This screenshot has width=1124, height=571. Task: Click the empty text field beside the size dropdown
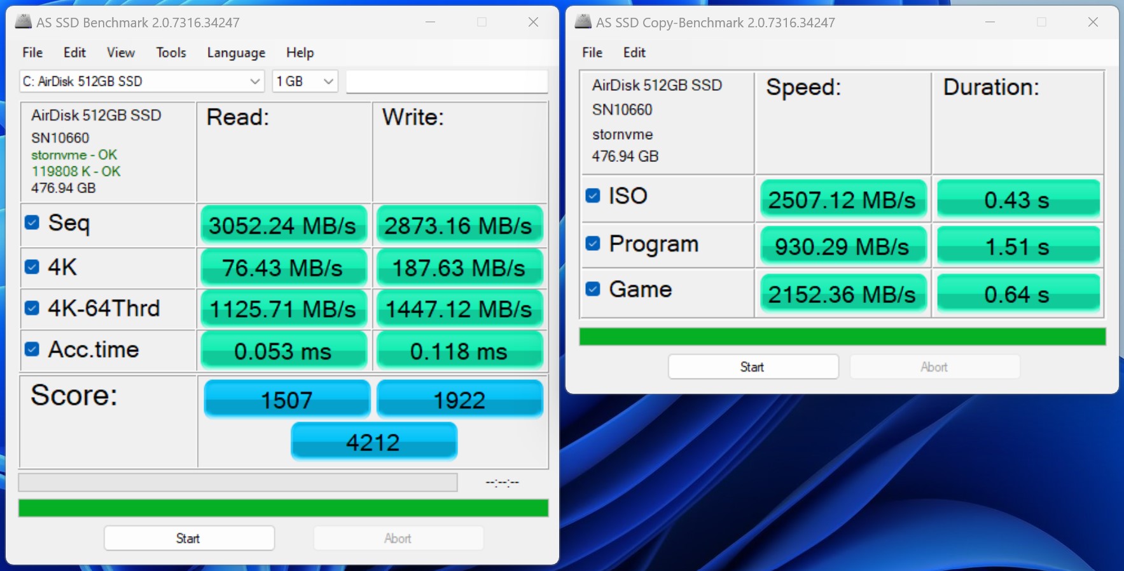[x=447, y=81]
